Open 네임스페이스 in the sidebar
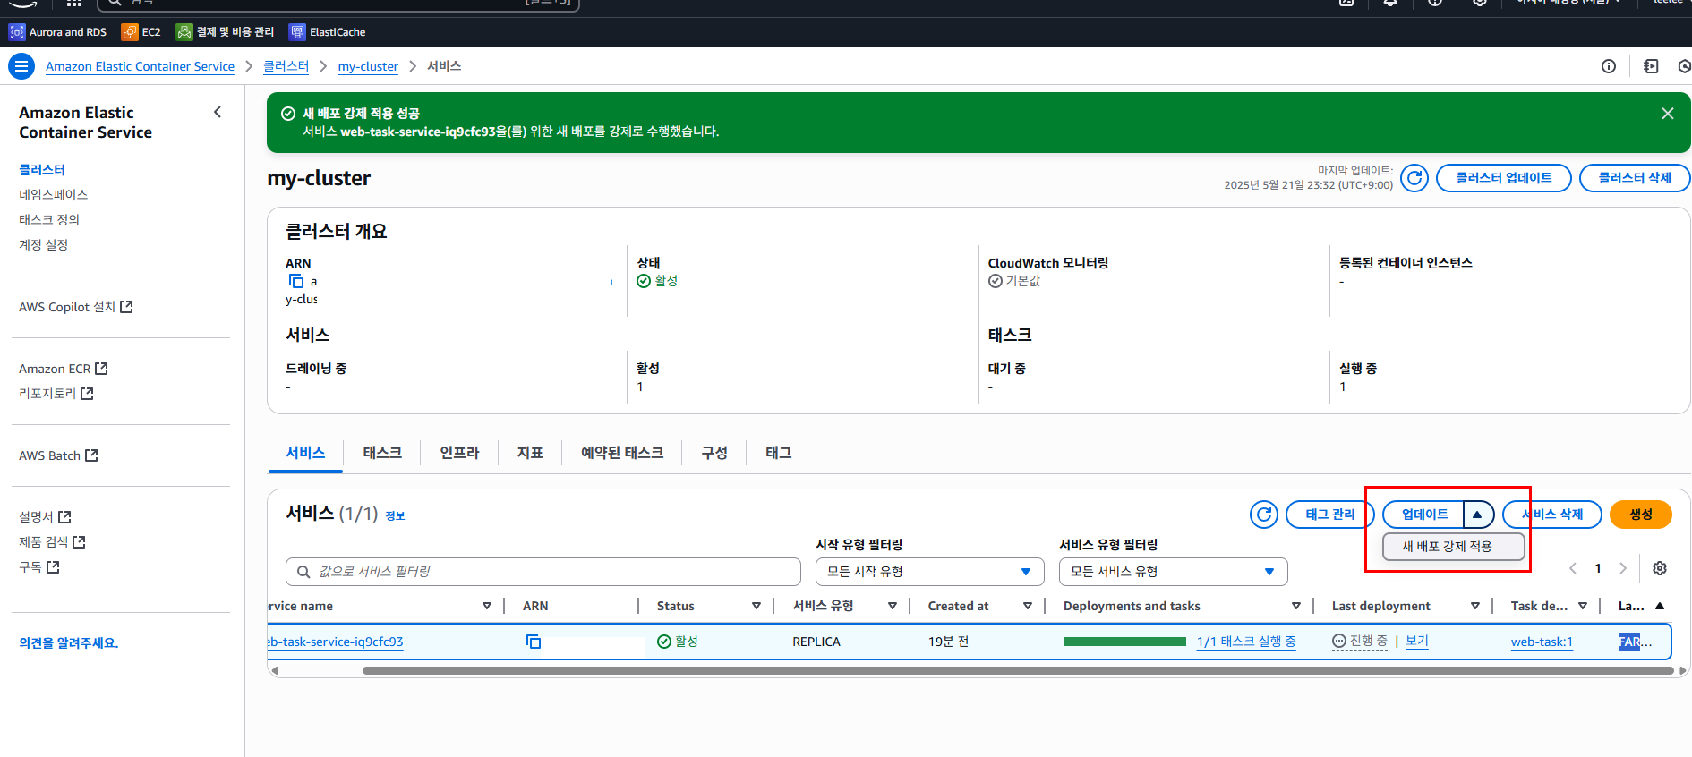This screenshot has width=1692, height=757. [x=53, y=195]
